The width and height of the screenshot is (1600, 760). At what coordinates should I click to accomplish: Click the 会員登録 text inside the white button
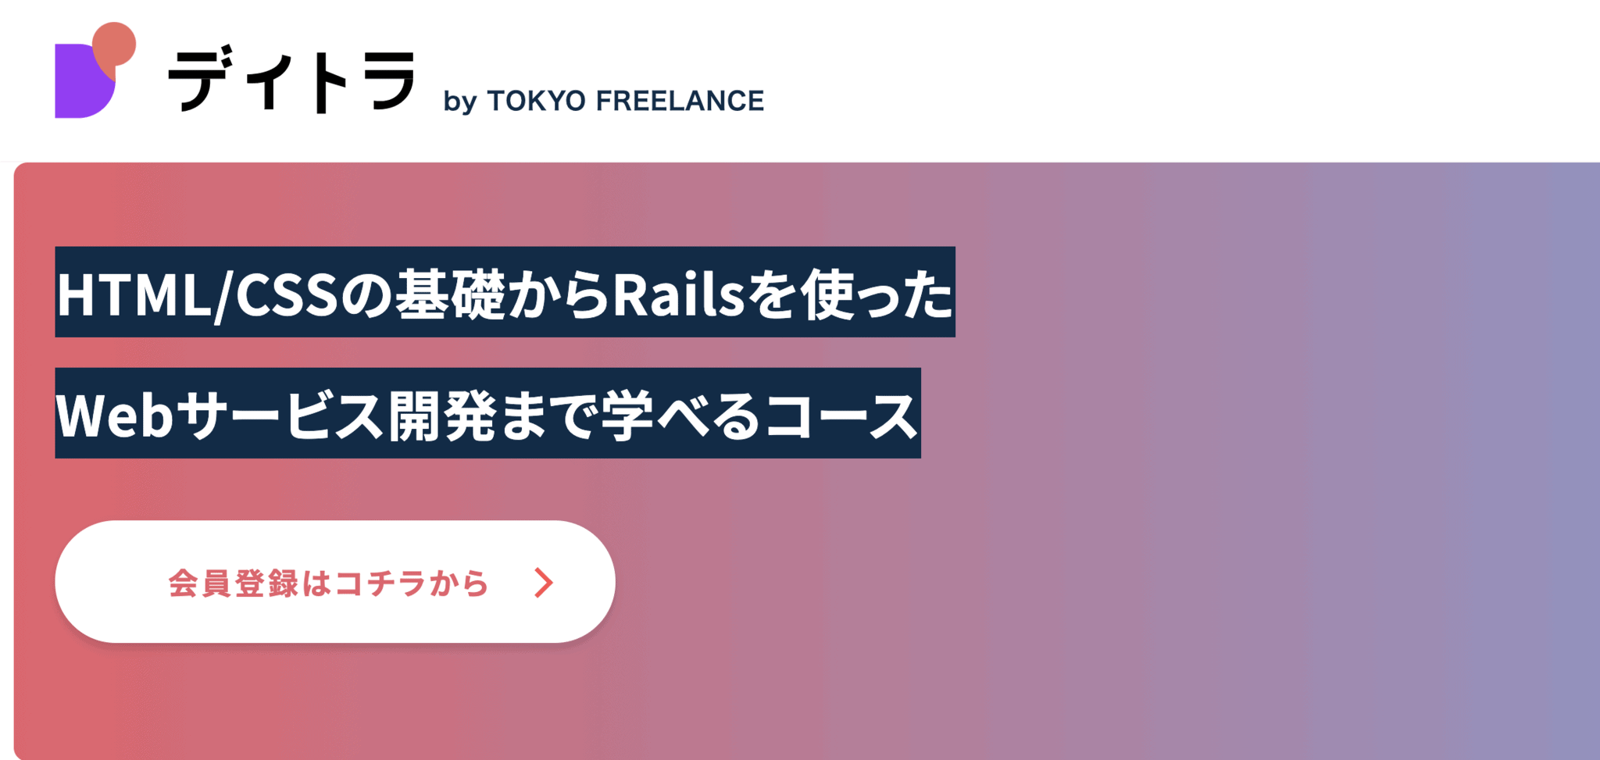coord(234,583)
